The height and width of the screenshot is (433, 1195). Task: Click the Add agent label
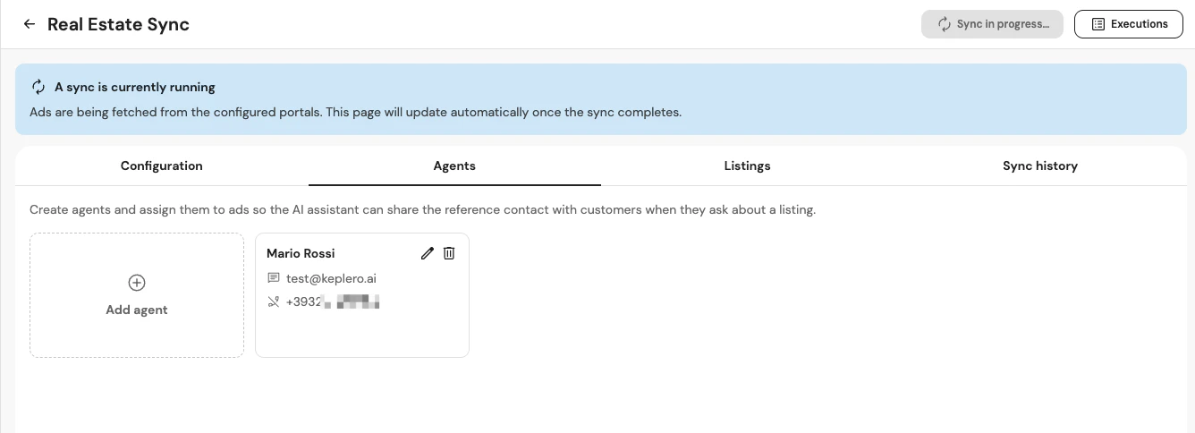coord(137,310)
